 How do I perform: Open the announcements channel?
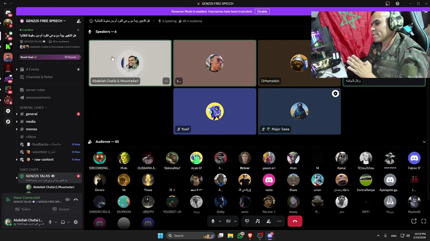pyautogui.click(x=49, y=97)
